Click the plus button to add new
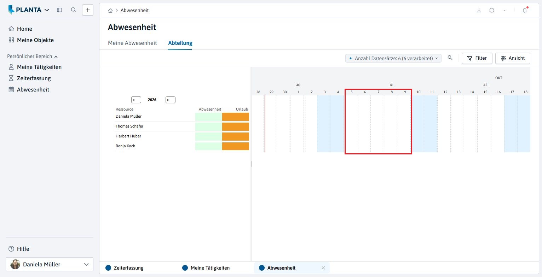Viewport: 542px width, 277px height. (88, 10)
